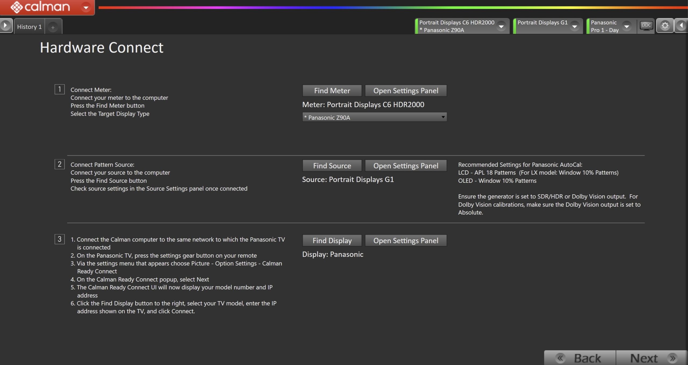Click Recommended Settings for Panasonic AutoCal text

(520, 165)
